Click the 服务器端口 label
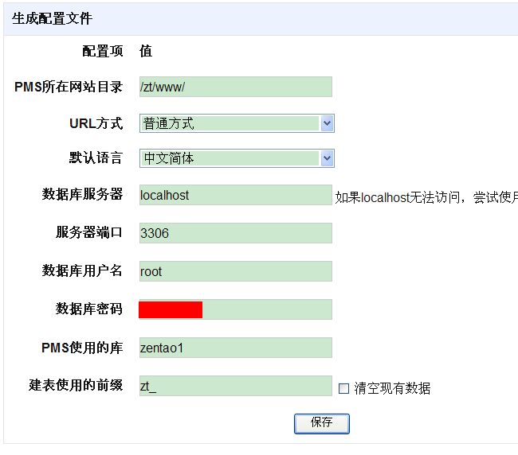 pos(88,232)
